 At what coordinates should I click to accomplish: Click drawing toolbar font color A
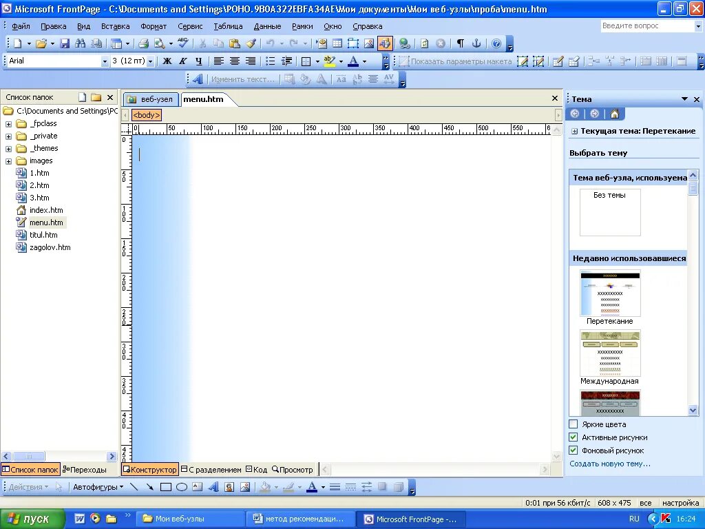pos(312,487)
